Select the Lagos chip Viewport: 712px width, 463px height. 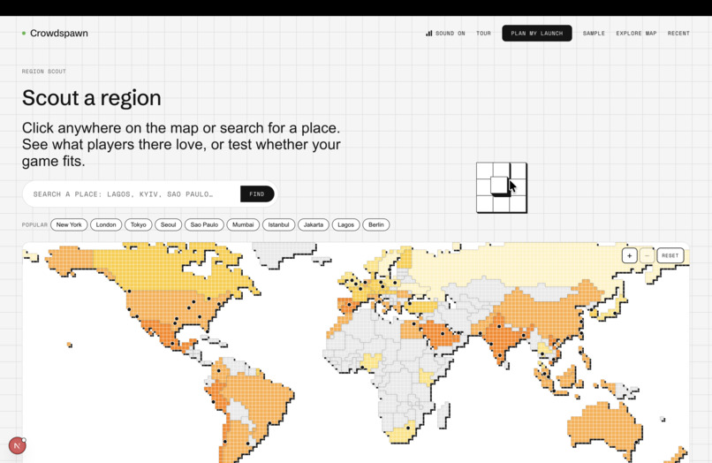345,224
